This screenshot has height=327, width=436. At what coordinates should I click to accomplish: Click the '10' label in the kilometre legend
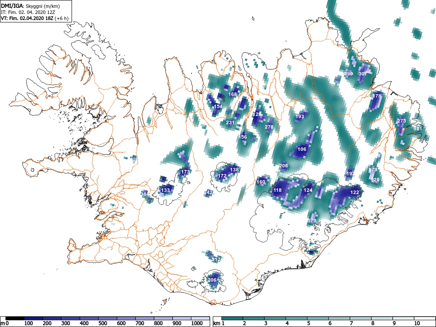416,323
